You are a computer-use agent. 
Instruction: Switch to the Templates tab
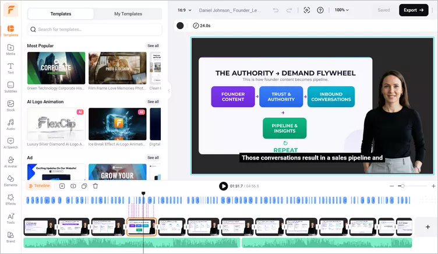(61, 14)
